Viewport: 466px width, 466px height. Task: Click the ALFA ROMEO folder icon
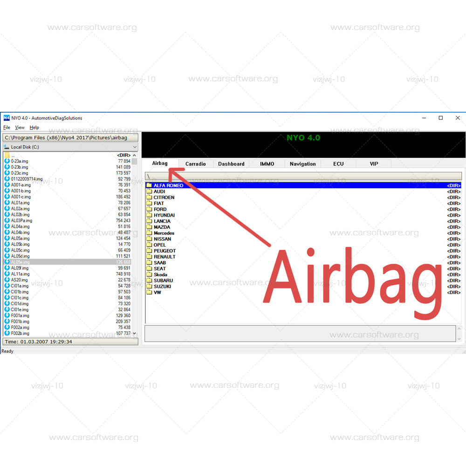point(149,185)
